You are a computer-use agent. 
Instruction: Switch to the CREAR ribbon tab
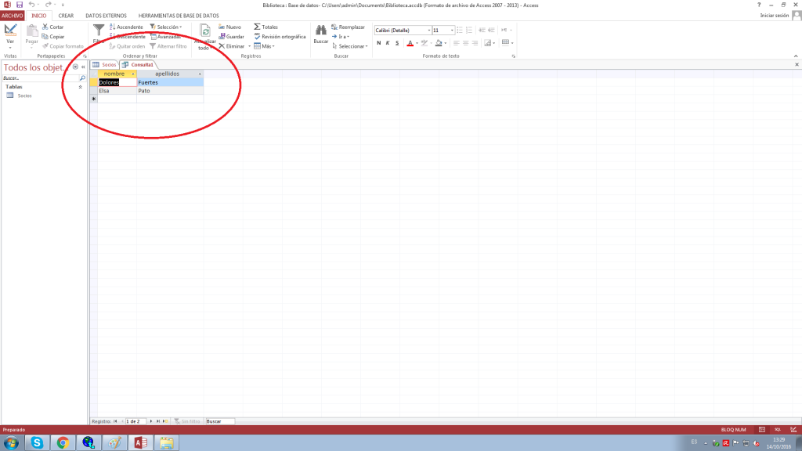pyautogui.click(x=66, y=16)
